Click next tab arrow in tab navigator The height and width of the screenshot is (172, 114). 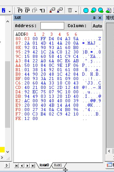(27, 166)
